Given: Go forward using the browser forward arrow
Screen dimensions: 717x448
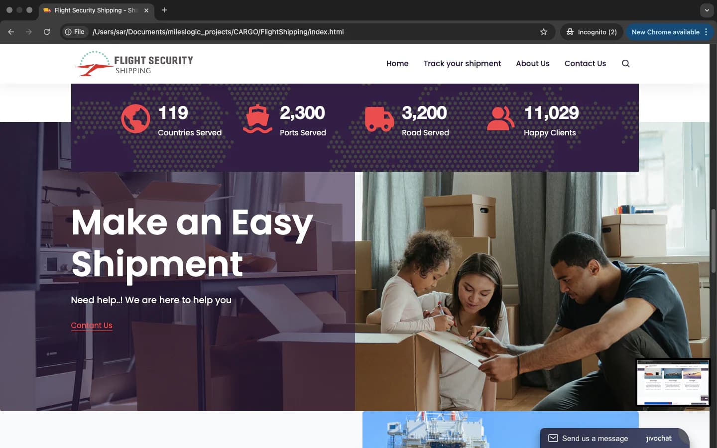Looking at the screenshot, I should coord(29,32).
